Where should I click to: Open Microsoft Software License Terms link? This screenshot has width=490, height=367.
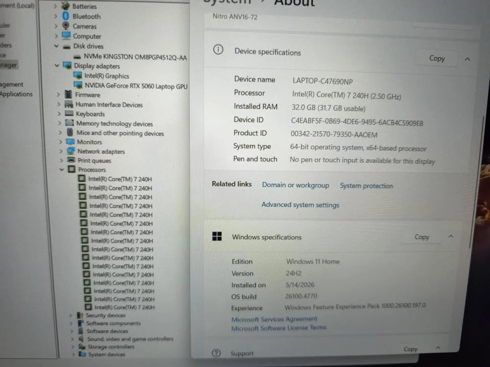tap(278, 328)
